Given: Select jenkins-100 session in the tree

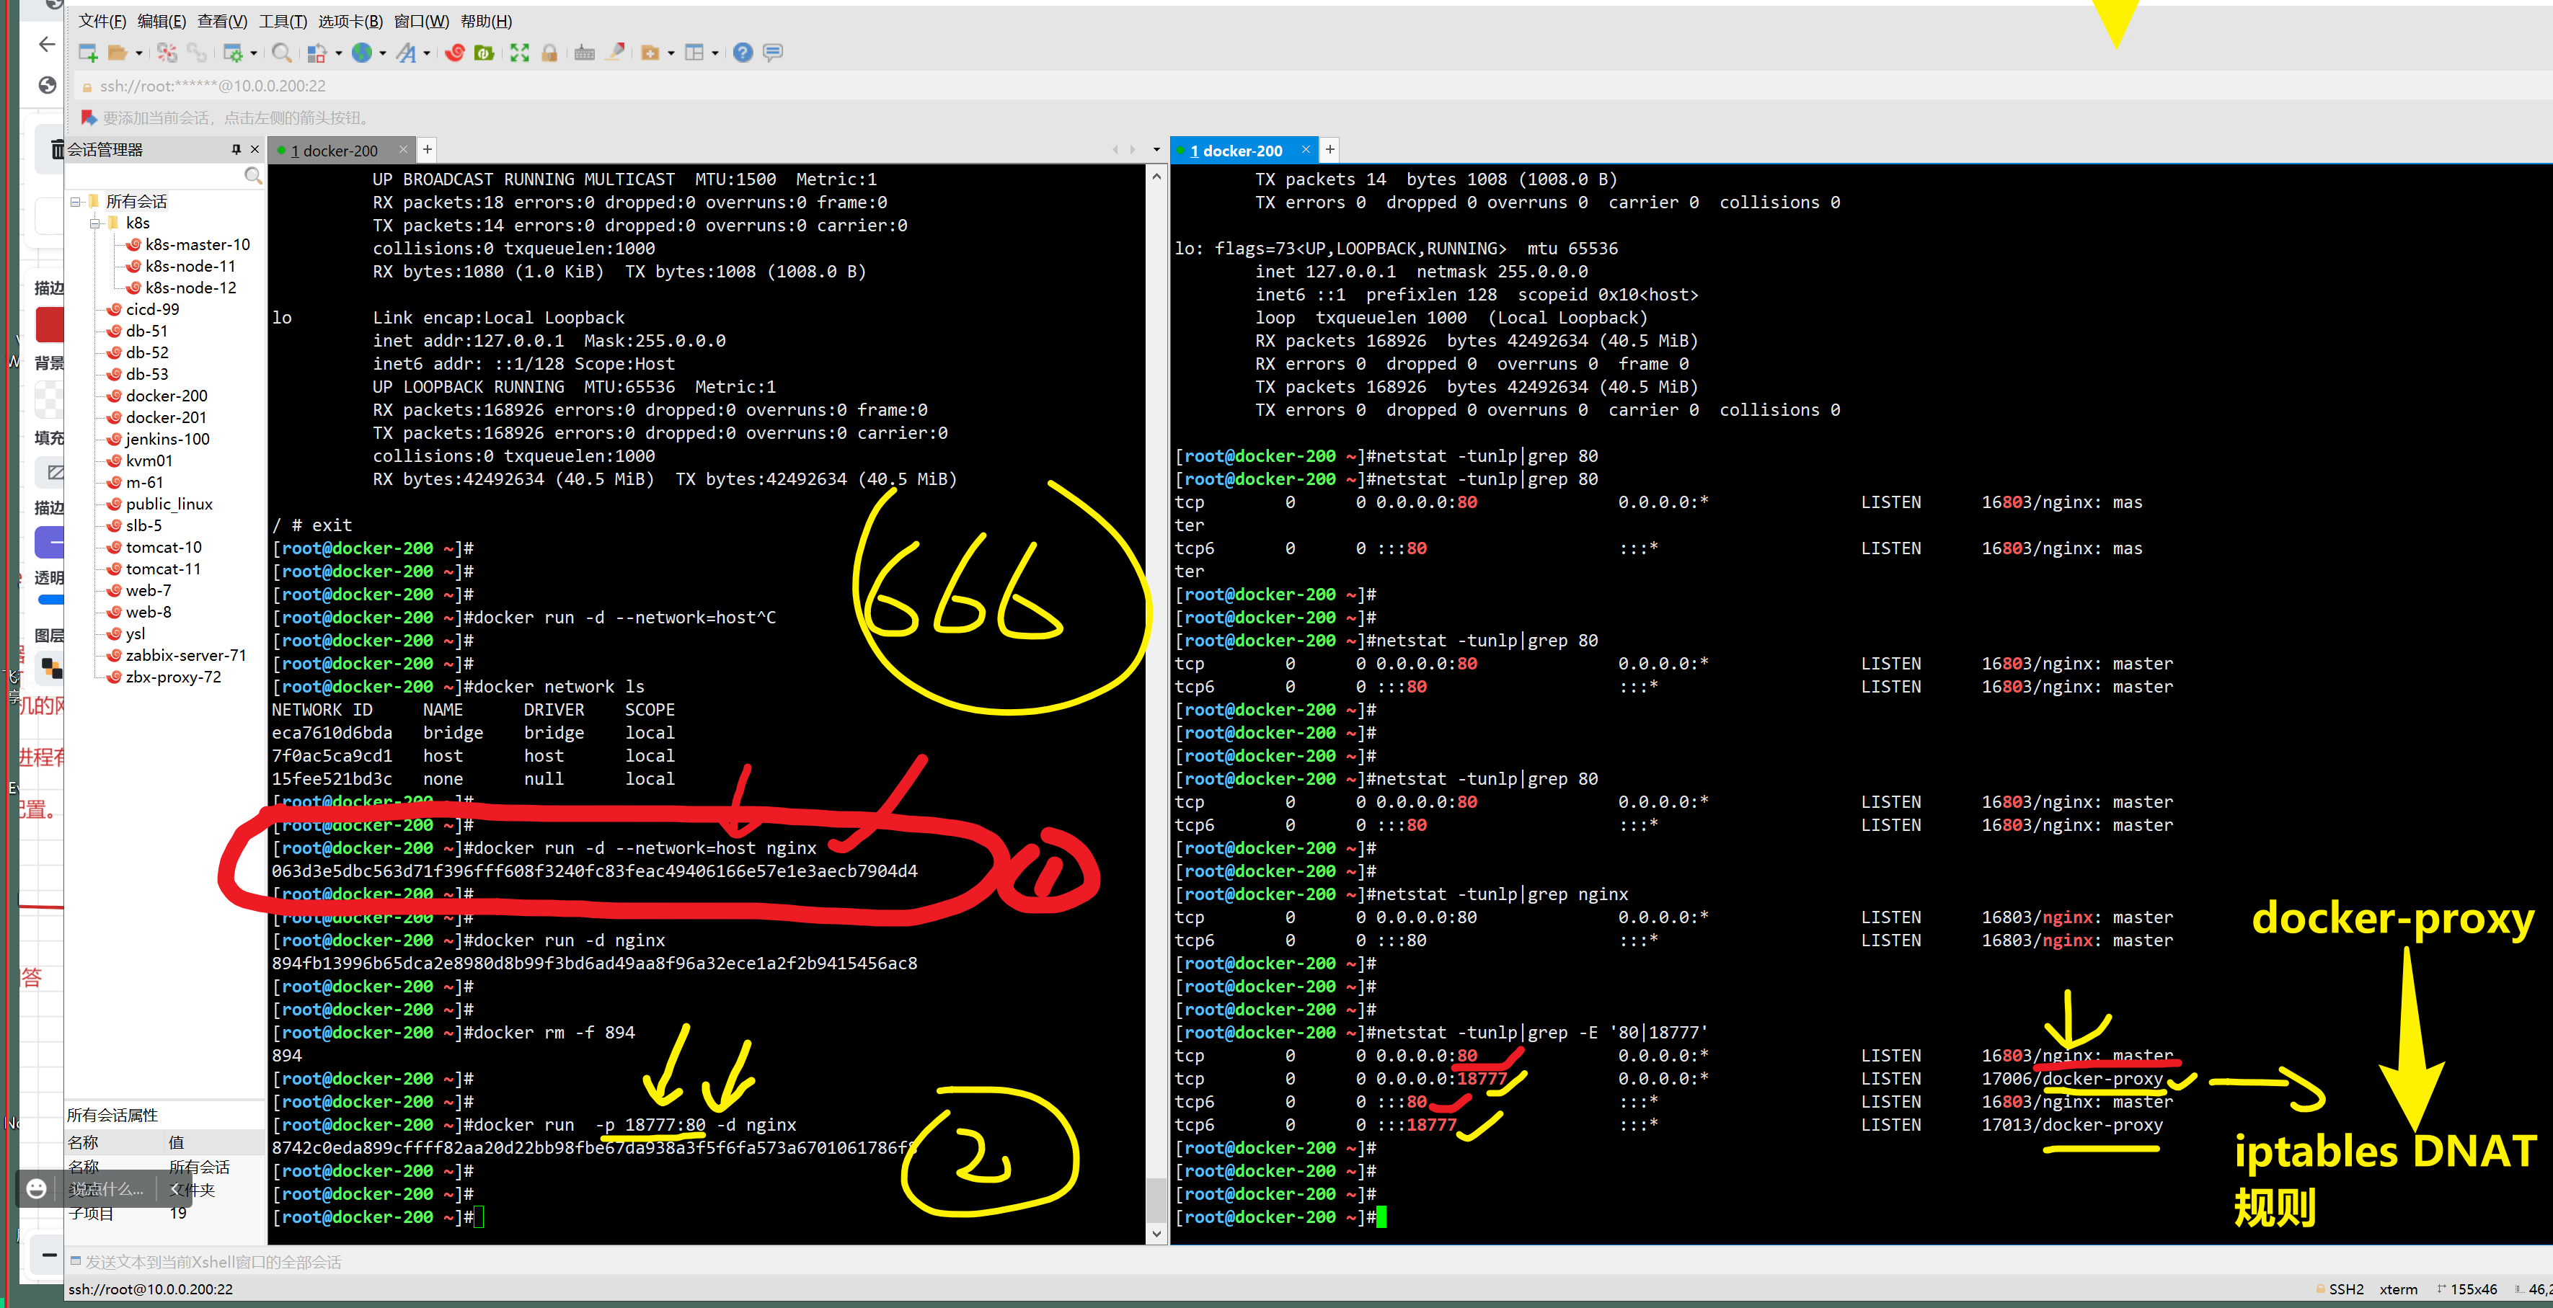Looking at the screenshot, I should (x=167, y=439).
